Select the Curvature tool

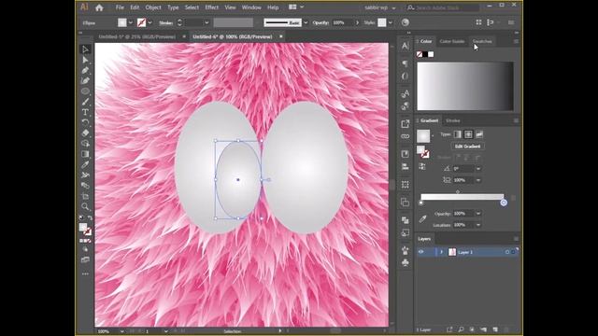pos(85,80)
